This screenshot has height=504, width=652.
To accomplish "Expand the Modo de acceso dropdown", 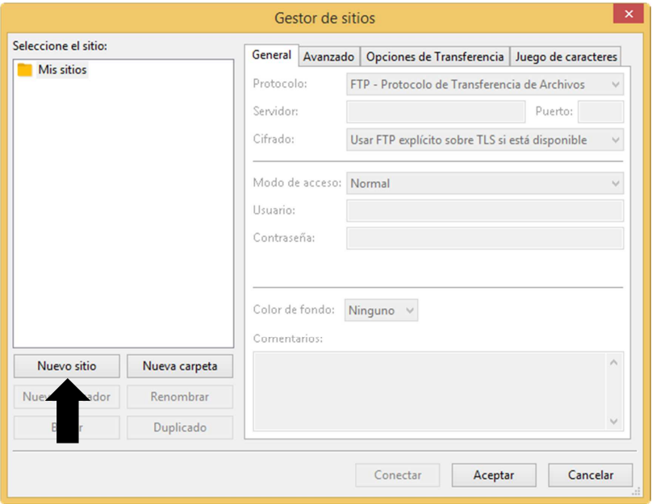I will coord(484,183).
